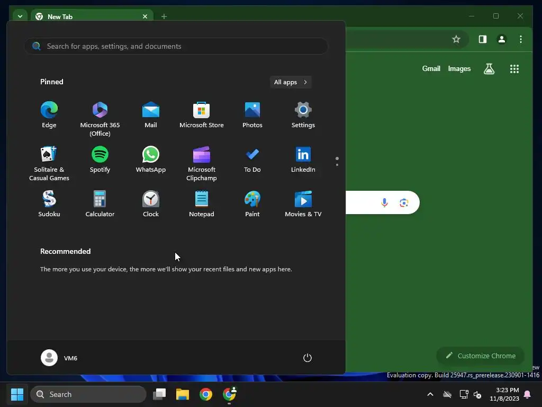Viewport: 542px width, 407px height.
Task: Open the Photos app
Action: click(x=252, y=115)
